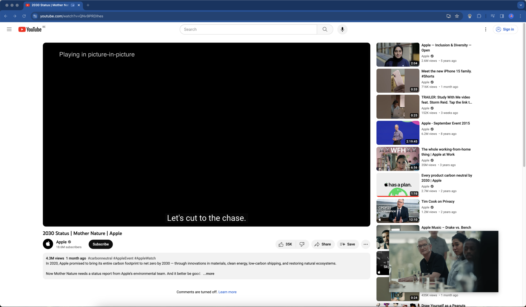Install YouTube from the address bar icon
Viewport: 526px width, 307px height.
(x=448, y=16)
